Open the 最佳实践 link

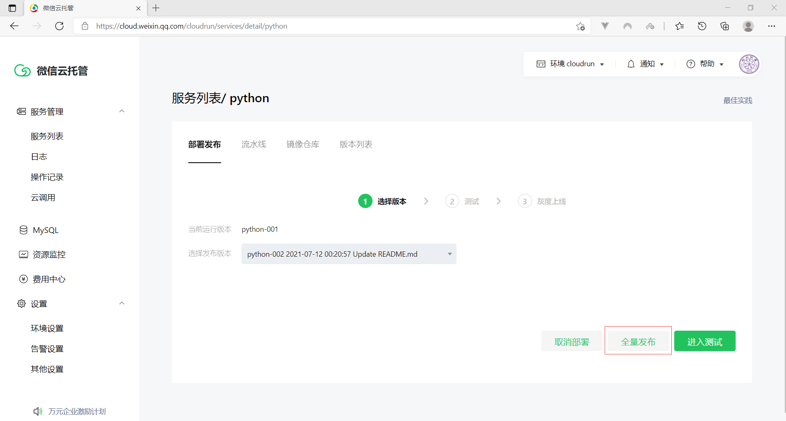[x=737, y=101]
